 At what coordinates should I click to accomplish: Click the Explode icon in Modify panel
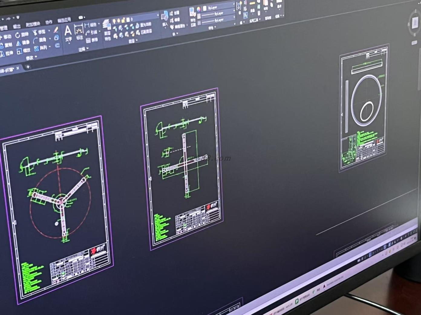(57, 37)
